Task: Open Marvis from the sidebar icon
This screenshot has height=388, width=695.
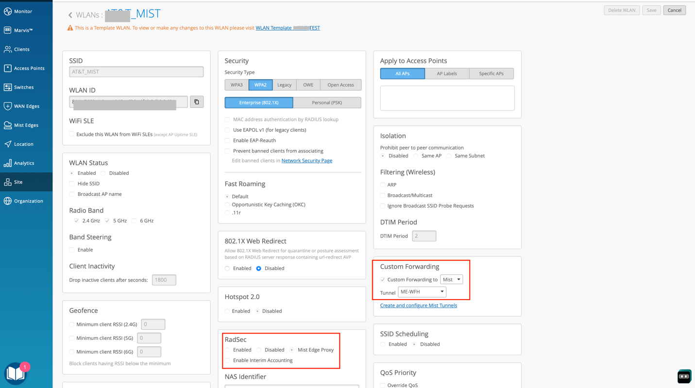Action: (8, 30)
